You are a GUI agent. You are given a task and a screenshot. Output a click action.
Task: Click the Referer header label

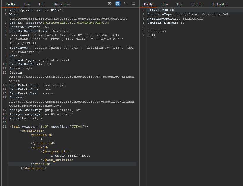tap(17, 98)
